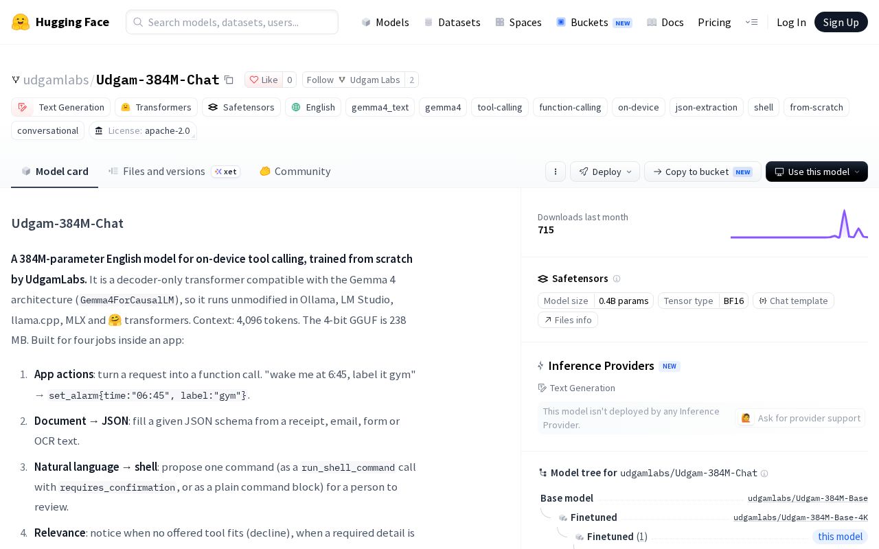Click the Like heart button
This screenshot has height=549, width=879.
click(264, 80)
